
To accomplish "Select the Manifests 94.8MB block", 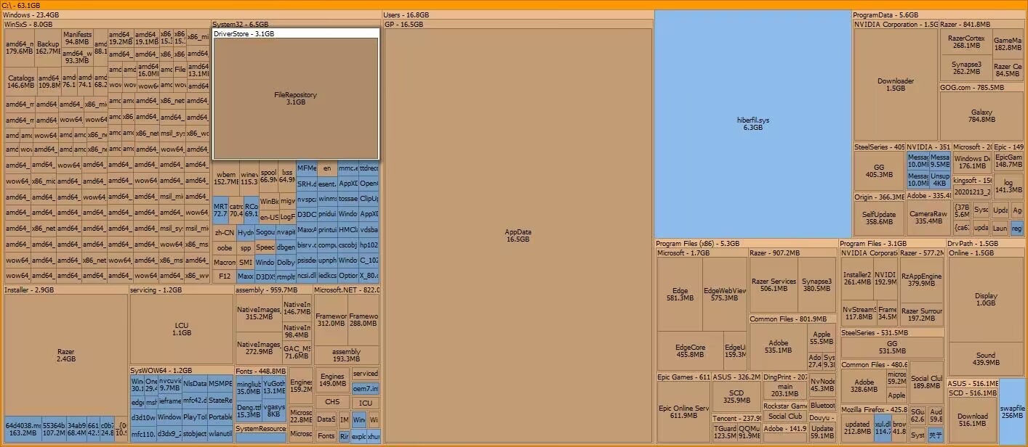I will pos(78,38).
